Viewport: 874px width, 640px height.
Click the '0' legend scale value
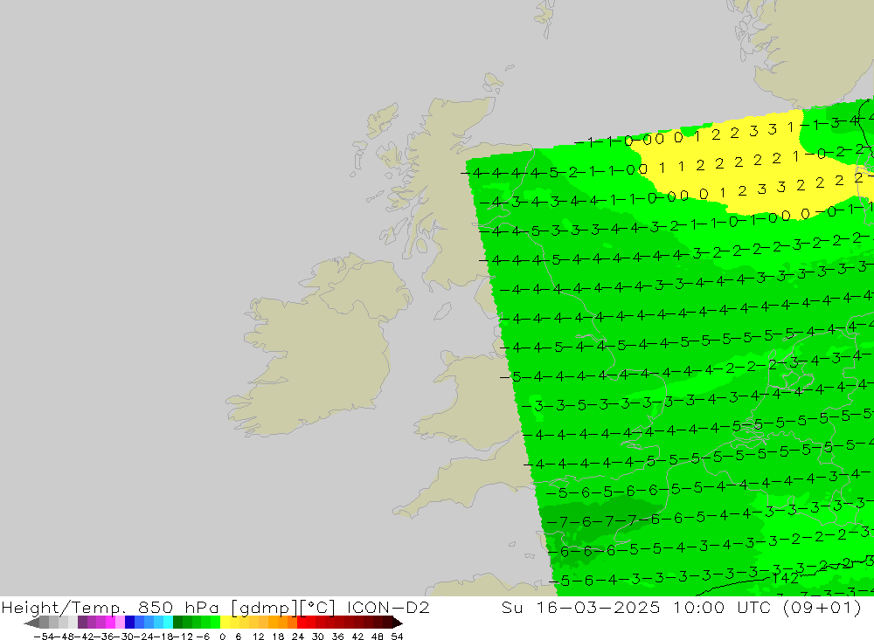click(222, 637)
